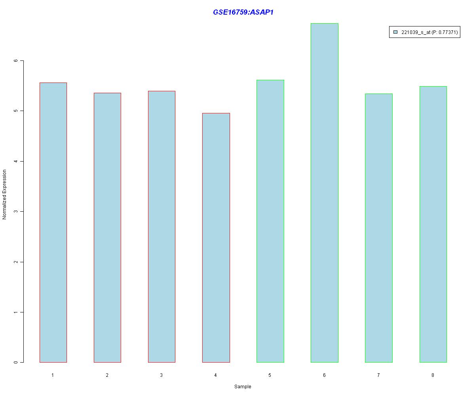The width and height of the screenshot is (475, 395).
Task: Click legend label 221039_s_at (P: 0.77371)
Action: click(429, 32)
